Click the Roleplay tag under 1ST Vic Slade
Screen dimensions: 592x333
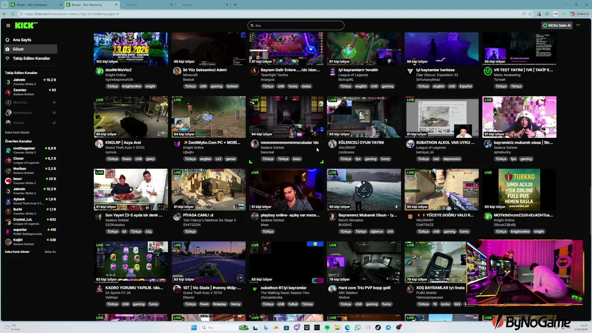click(x=220, y=304)
